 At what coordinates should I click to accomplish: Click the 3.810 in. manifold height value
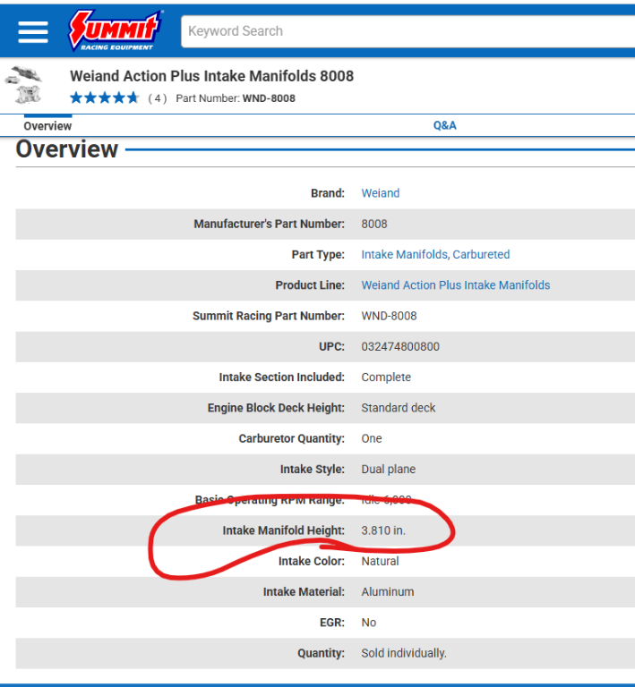pyautogui.click(x=383, y=530)
